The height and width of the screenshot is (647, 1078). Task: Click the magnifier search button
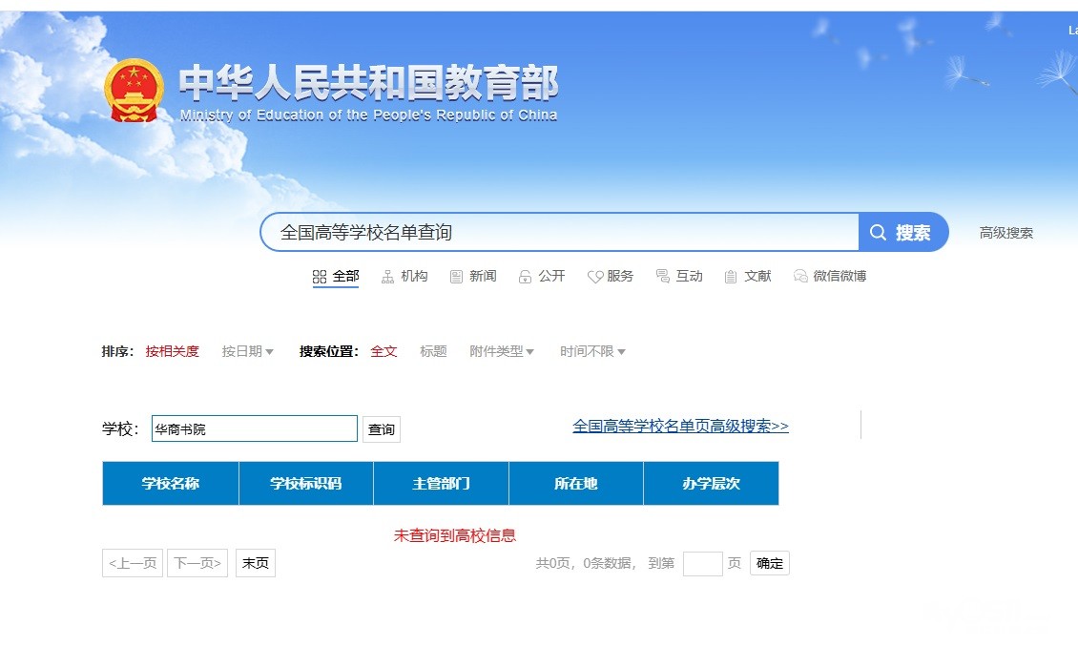coord(902,232)
